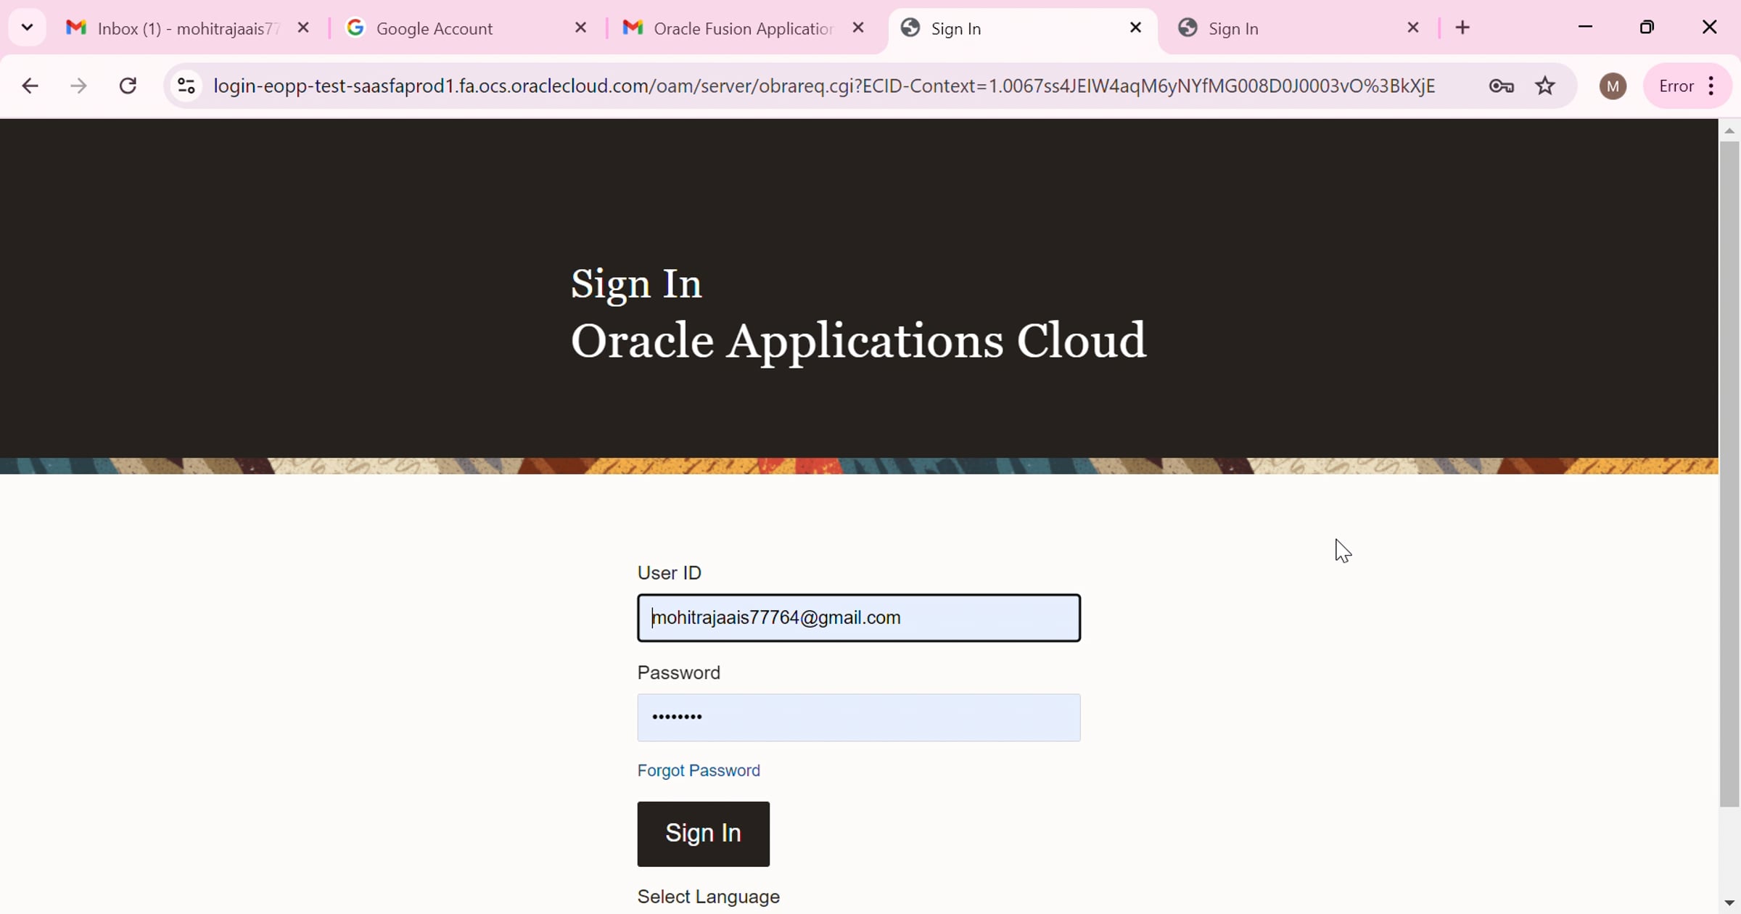
Task: Close the Oracle Fusion Applications tab
Action: pos(858,28)
